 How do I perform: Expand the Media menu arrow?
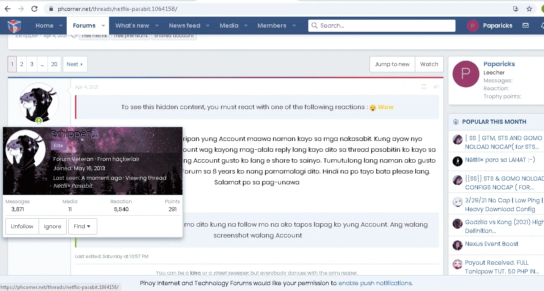coord(245,26)
